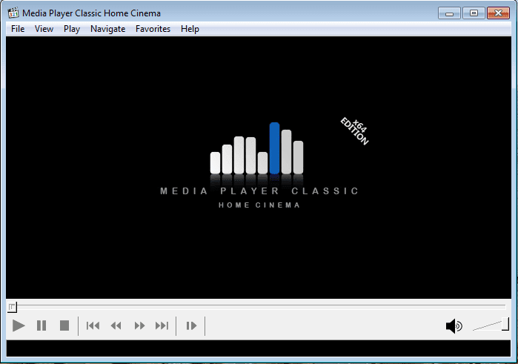
Task: Open the File menu
Action: (18, 29)
